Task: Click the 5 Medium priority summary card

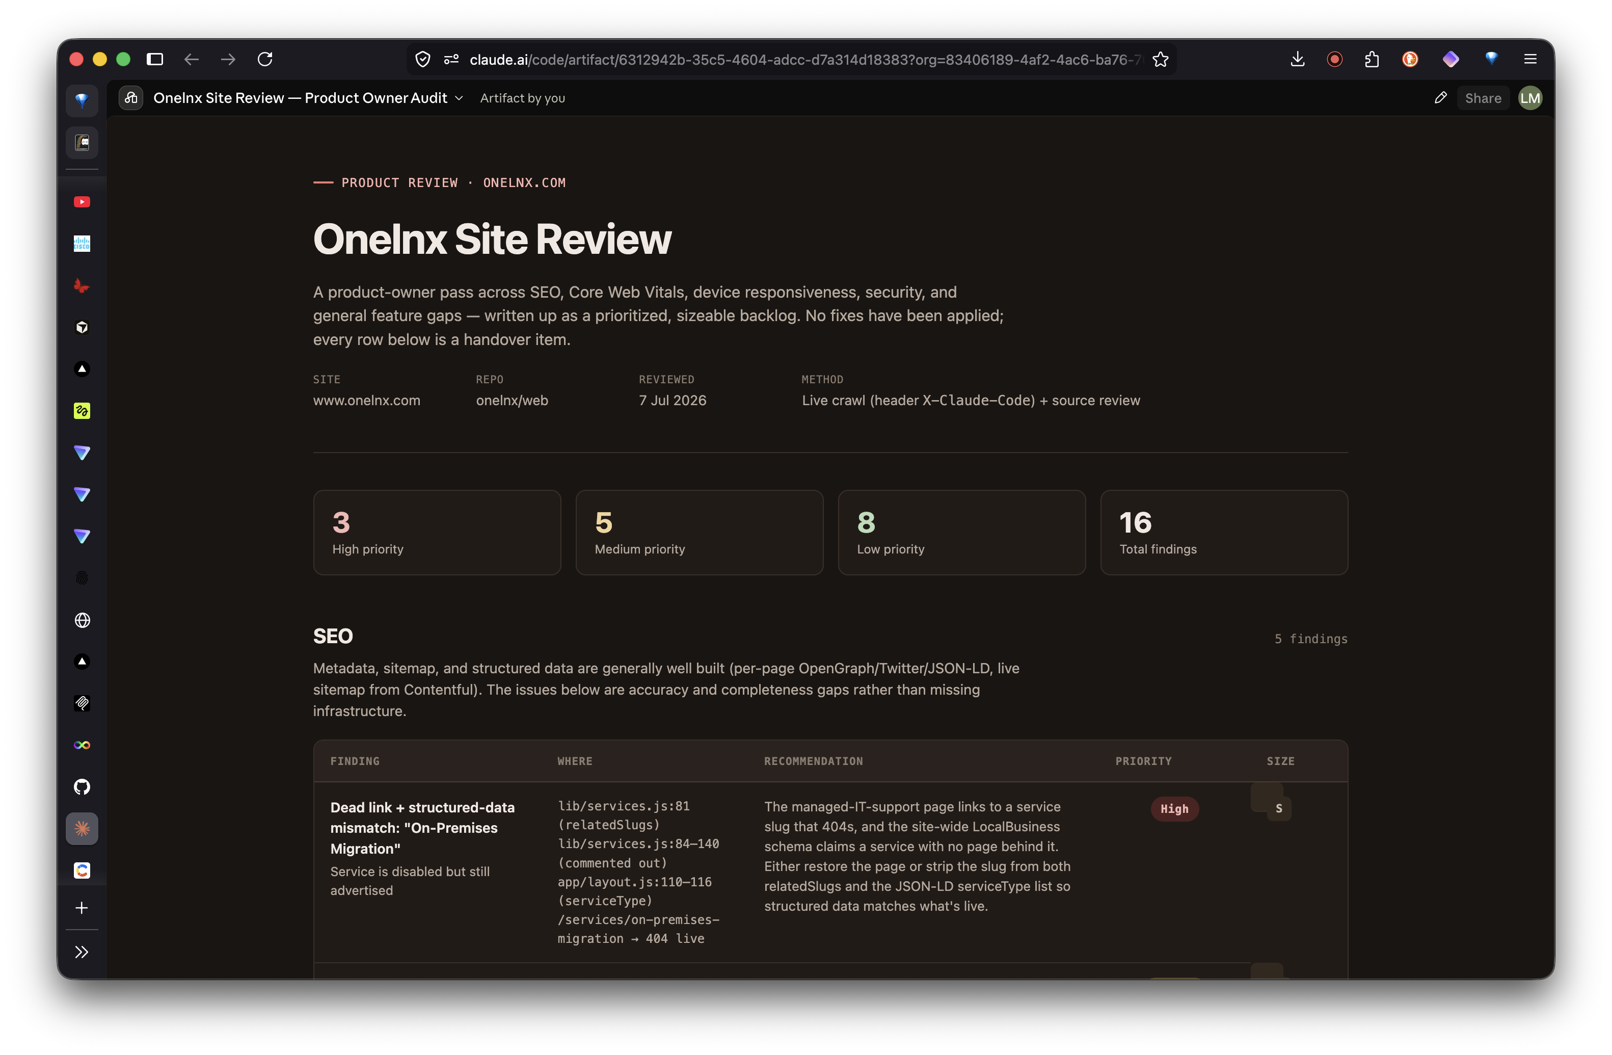Action: 699,533
